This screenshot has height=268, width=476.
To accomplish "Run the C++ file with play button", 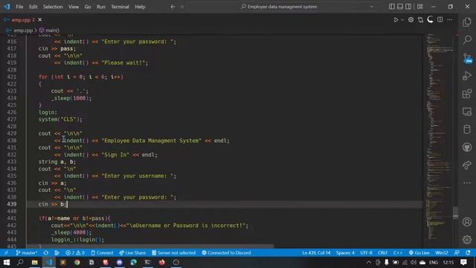I will point(396,20).
